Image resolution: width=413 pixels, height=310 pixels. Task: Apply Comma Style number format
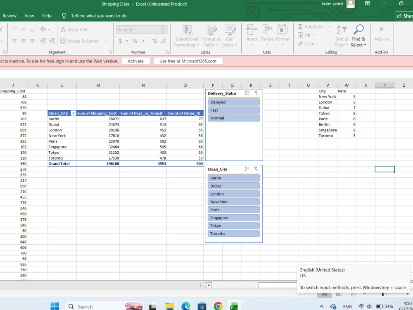(144, 41)
